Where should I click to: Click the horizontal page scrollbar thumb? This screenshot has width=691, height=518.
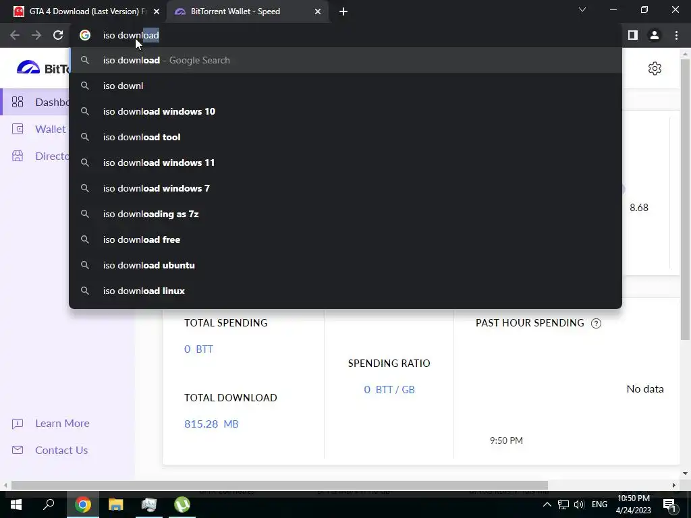pos(279,485)
